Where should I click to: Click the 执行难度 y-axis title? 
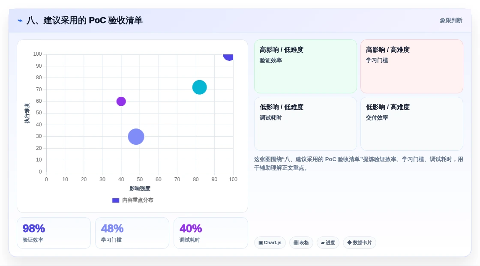27,113
